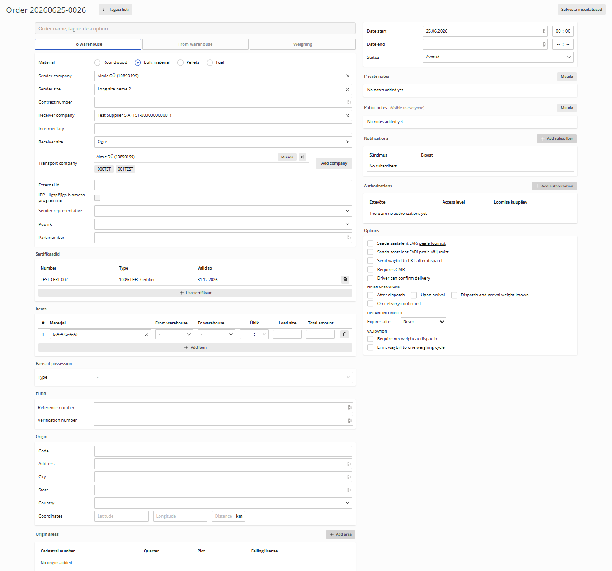
Task: Check Upon arrival finish operation
Action: (x=414, y=295)
